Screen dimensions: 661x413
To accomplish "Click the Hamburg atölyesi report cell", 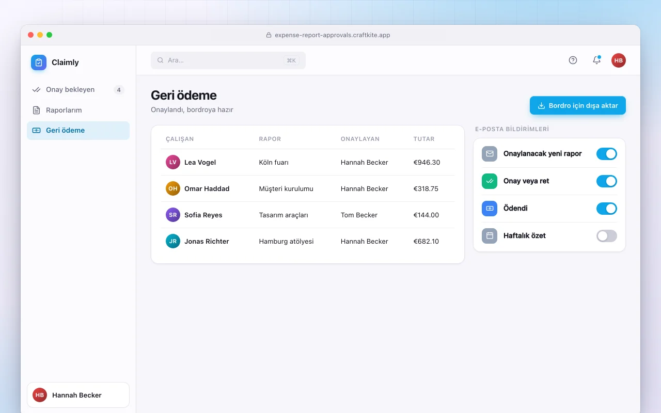I will click(x=286, y=241).
